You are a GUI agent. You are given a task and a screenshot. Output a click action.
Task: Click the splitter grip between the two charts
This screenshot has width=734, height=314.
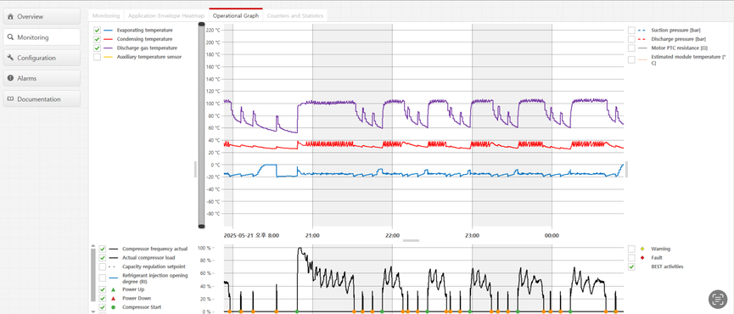click(x=412, y=240)
